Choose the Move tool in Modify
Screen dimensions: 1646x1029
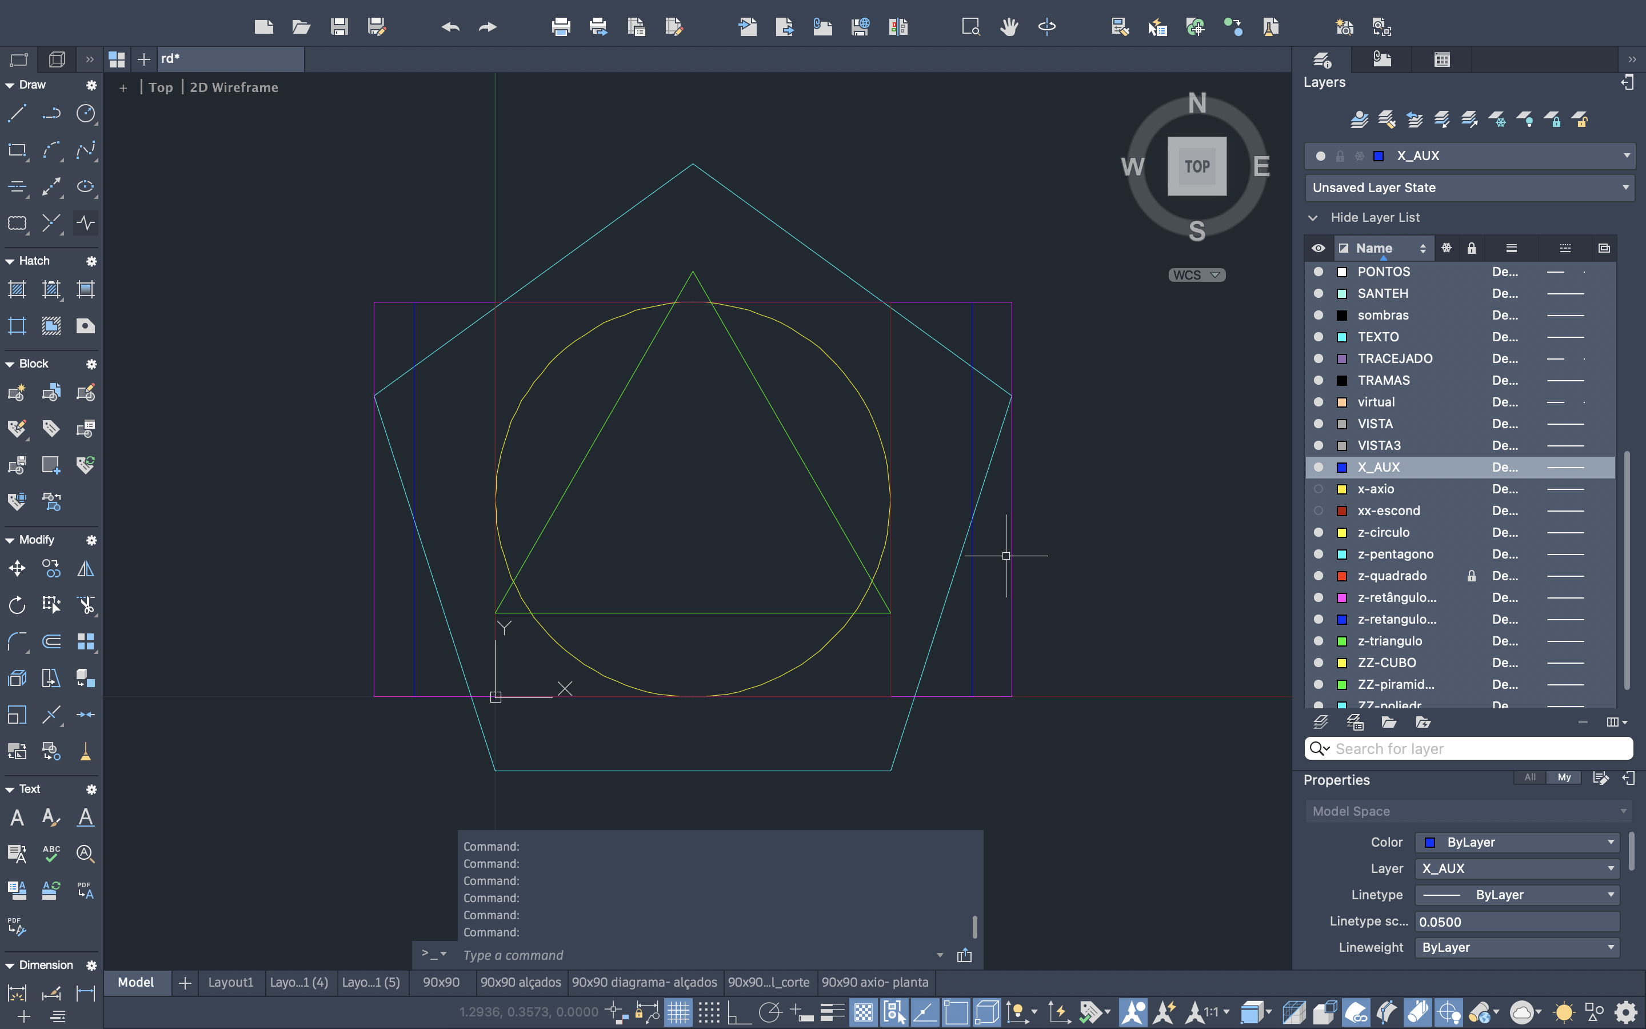point(17,568)
